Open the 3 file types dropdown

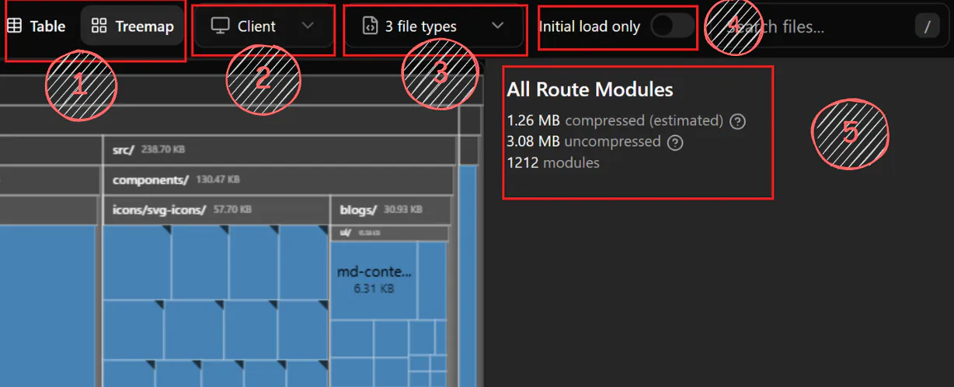434,26
